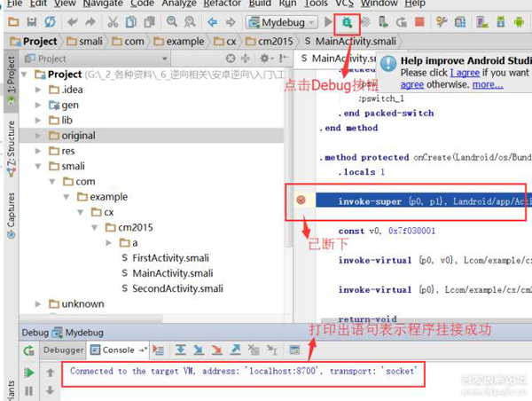532x401 pixels.
Task: Expand the unknown folder
Action: (x=38, y=304)
